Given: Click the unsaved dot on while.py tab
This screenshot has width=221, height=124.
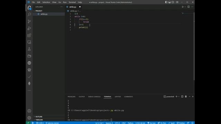Looking at the screenshot, I should tap(80, 7).
